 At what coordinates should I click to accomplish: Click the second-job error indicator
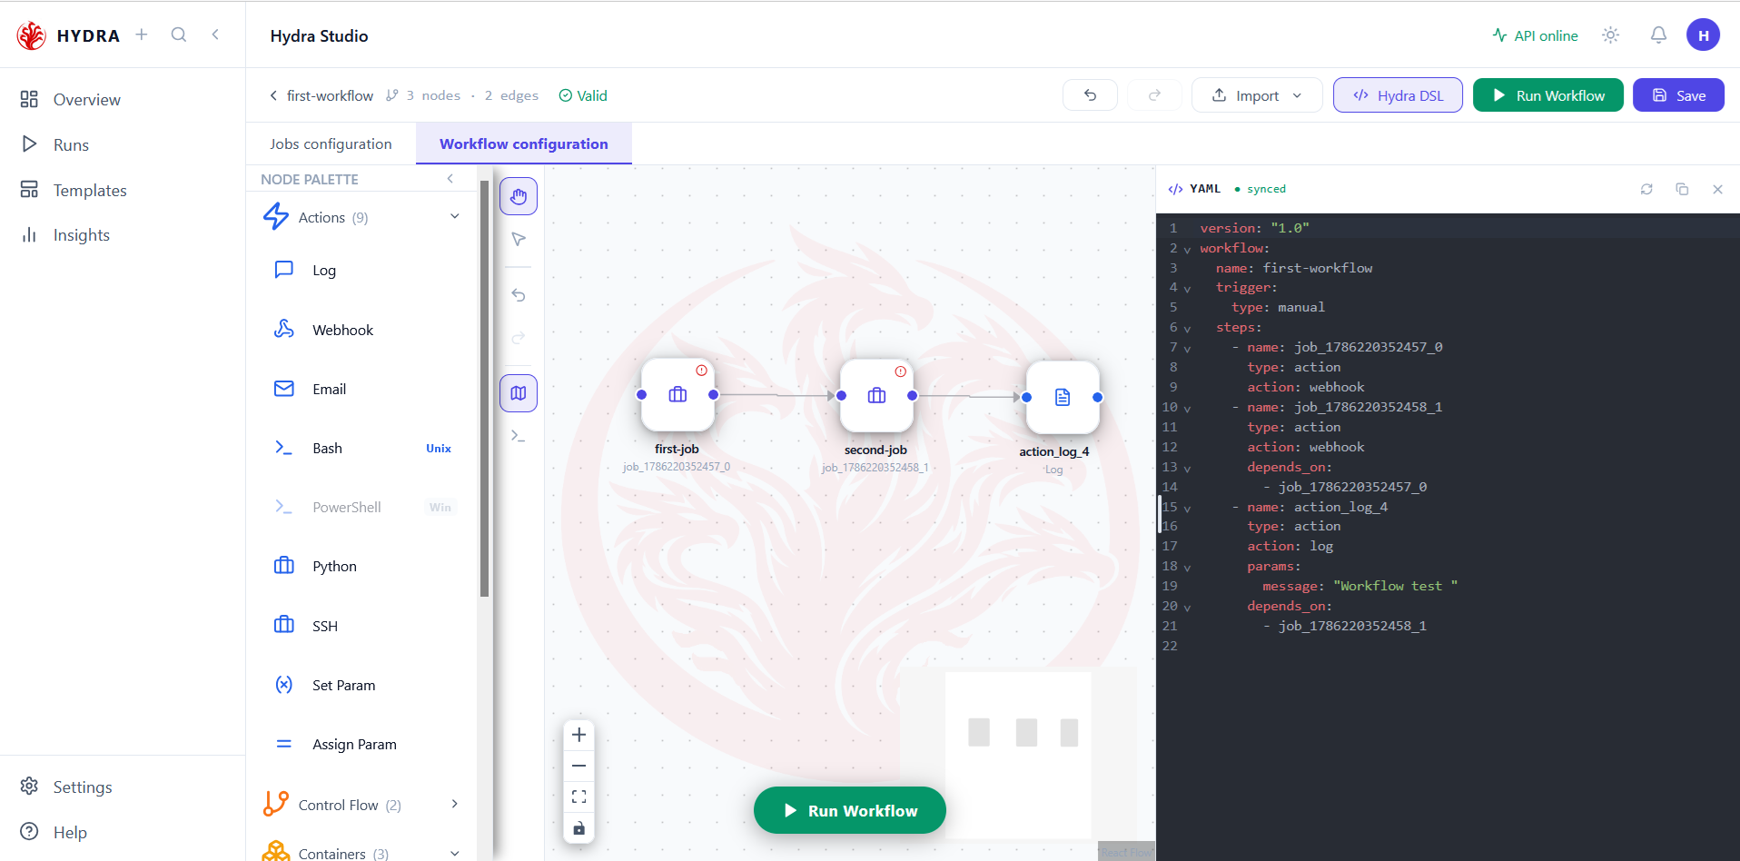[900, 371]
